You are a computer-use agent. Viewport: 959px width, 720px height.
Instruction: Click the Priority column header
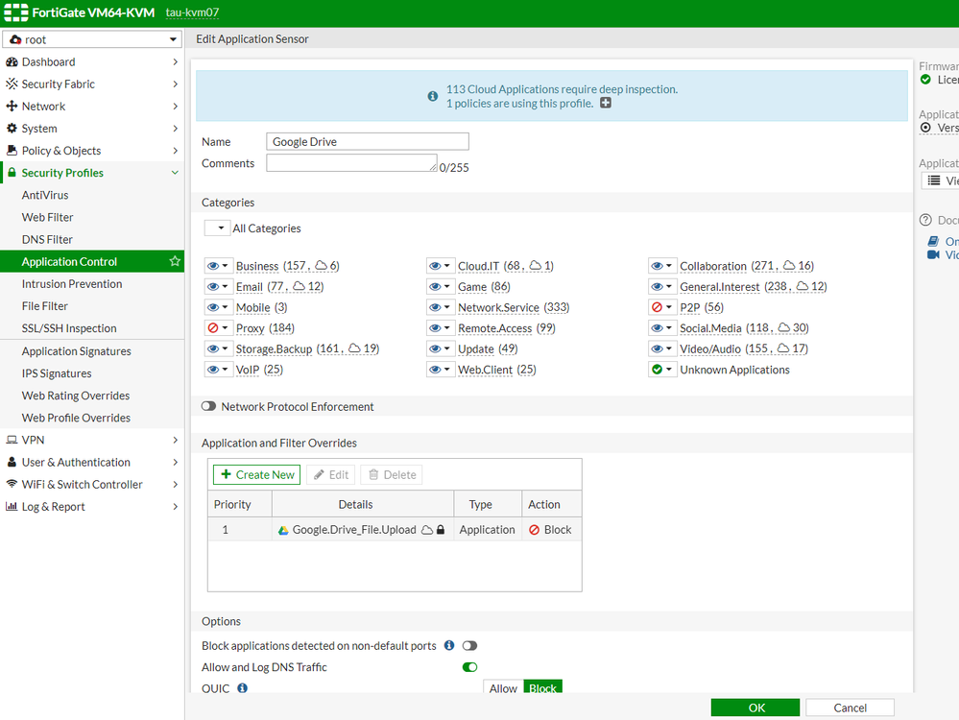[x=240, y=504]
